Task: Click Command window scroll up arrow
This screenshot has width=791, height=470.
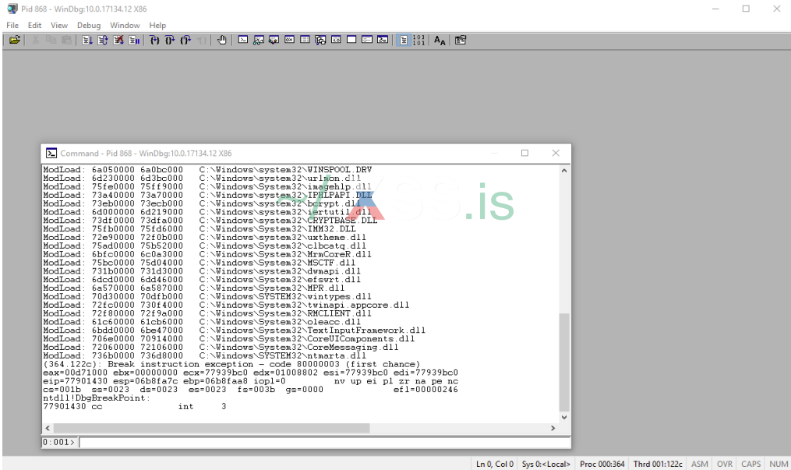Action: coord(564,171)
